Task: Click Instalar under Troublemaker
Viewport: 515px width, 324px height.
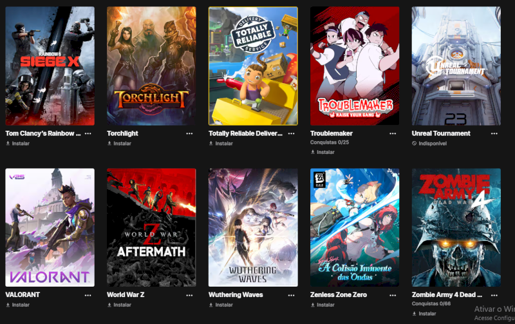Action: pos(323,152)
